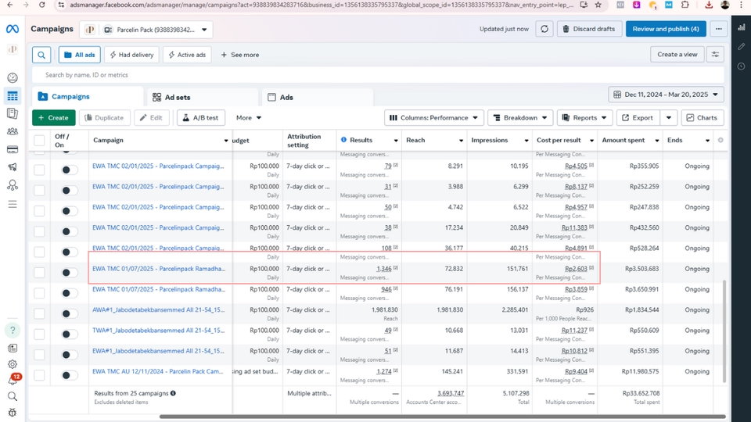The image size is (751, 422).
Task: Tick checkbox for EWA TMC AU 12/11/2024 campaign
Action: pos(39,375)
